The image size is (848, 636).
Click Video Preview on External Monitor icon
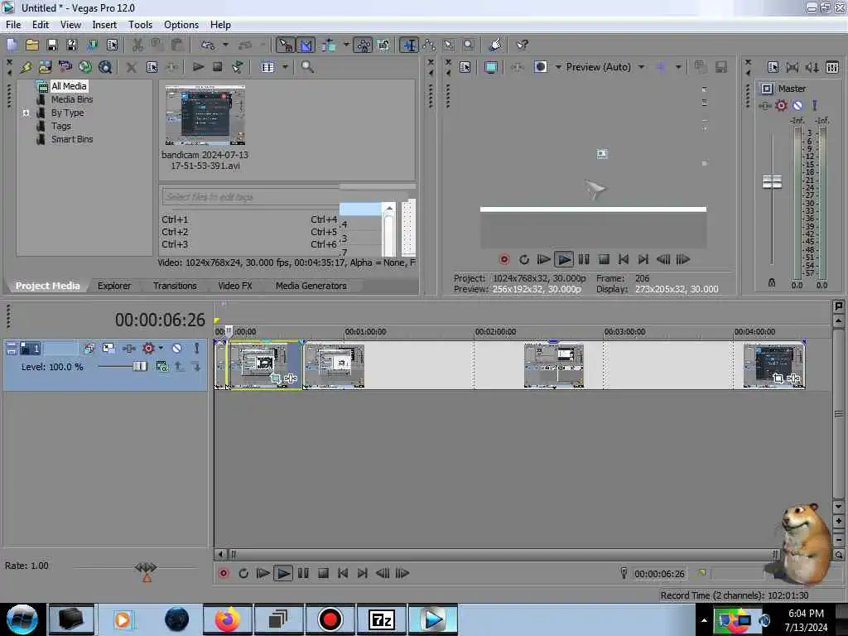coord(490,67)
